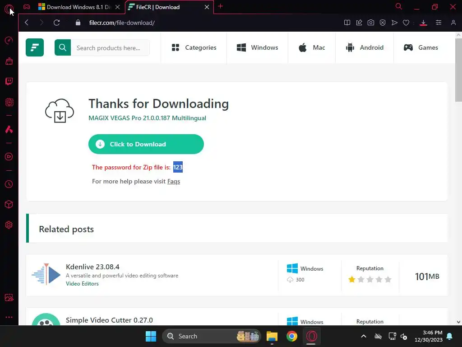Click the FileCR green logo
The height and width of the screenshot is (347, 462).
[x=35, y=47]
